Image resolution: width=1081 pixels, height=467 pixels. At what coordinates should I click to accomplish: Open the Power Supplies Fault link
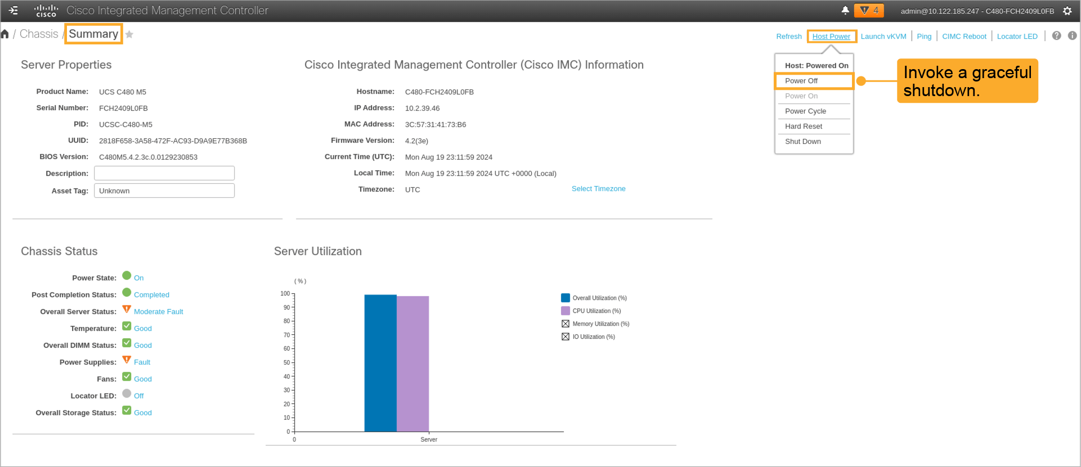pyautogui.click(x=142, y=362)
